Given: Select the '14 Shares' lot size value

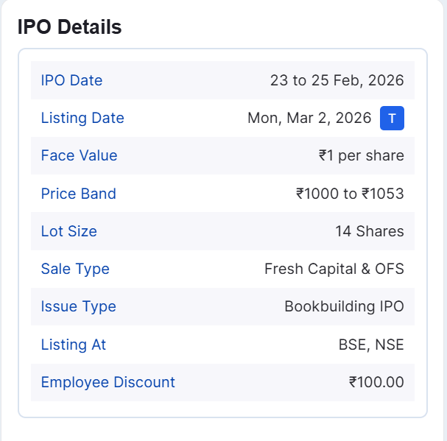Looking at the screenshot, I should [369, 232].
